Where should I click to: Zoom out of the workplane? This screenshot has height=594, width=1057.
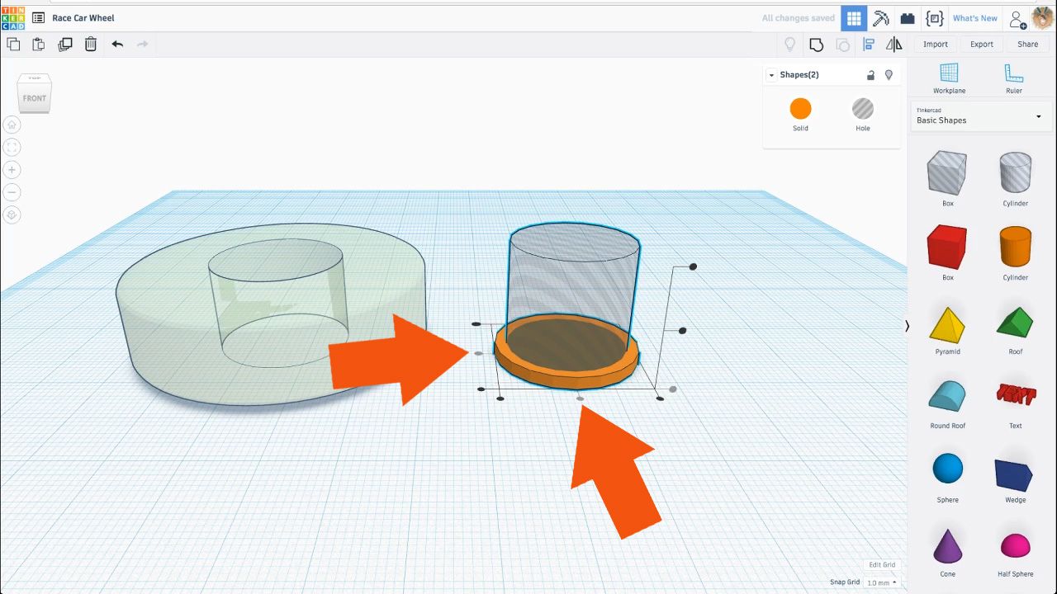[x=12, y=192]
